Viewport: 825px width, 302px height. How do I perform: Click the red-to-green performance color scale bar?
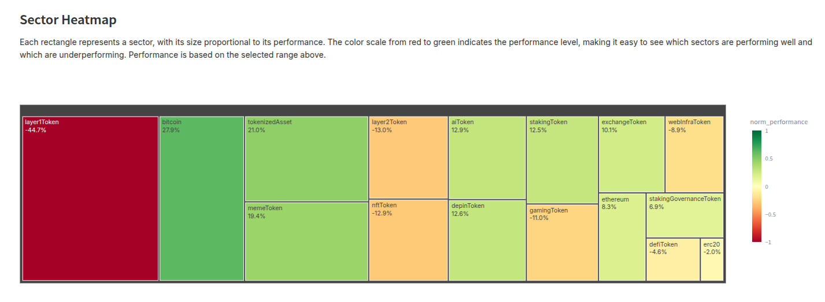tap(756, 186)
